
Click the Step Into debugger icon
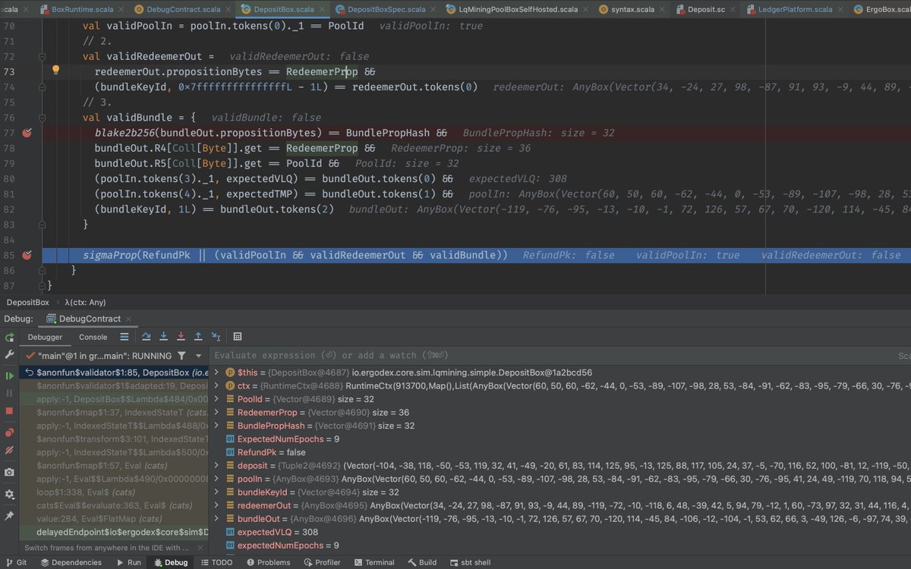point(163,336)
